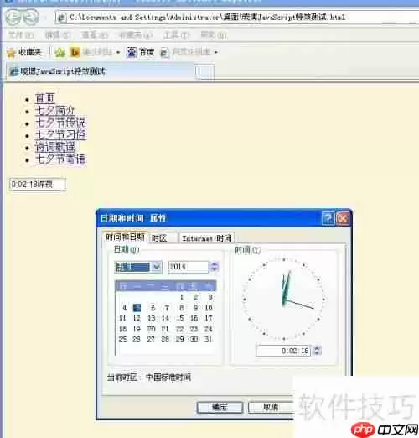Image resolution: width=419 pixels, height=438 pixels.
Task: Click the address bar file path
Action: point(207,18)
